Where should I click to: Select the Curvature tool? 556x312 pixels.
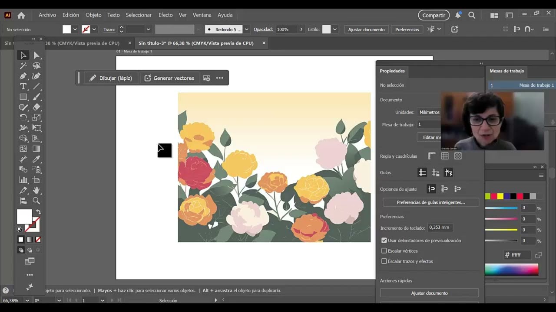coord(36,76)
